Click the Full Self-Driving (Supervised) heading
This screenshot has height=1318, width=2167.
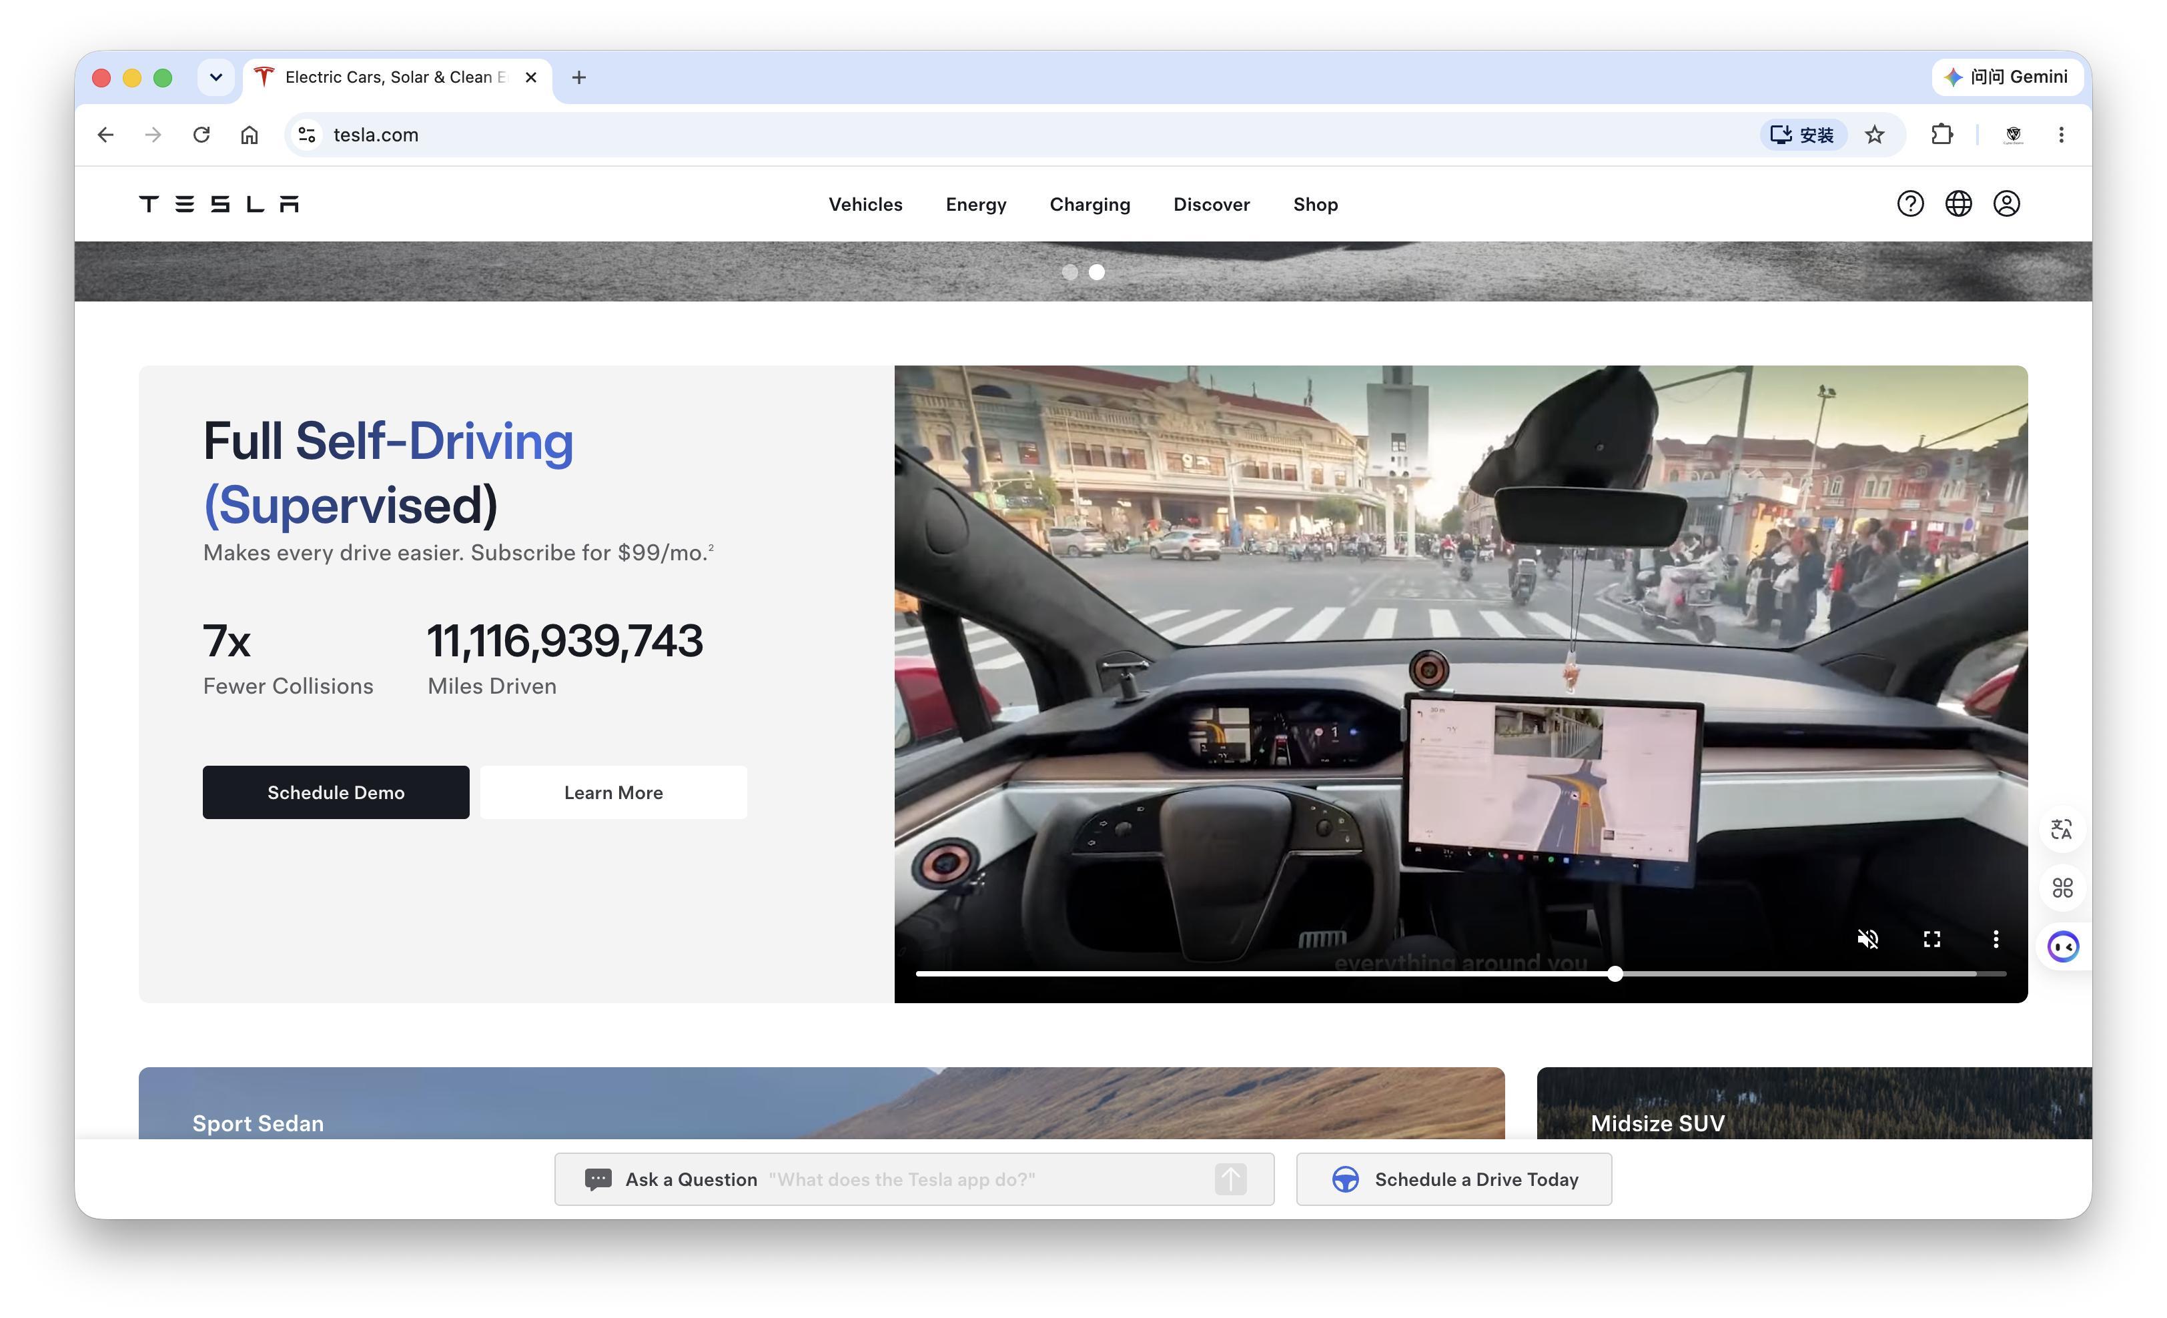click(x=388, y=472)
